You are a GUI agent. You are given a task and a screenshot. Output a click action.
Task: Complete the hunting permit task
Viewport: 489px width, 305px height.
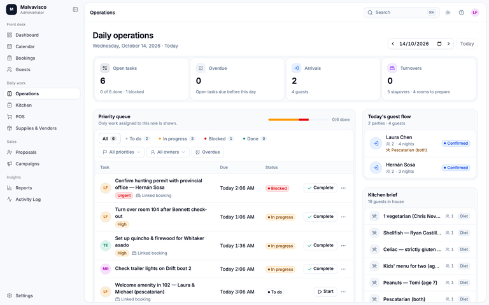coord(320,188)
